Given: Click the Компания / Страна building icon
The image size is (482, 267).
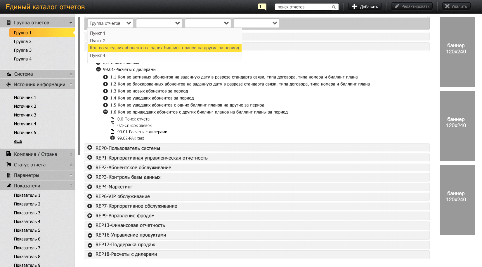Looking at the screenshot, I should [x=9, y=154].
